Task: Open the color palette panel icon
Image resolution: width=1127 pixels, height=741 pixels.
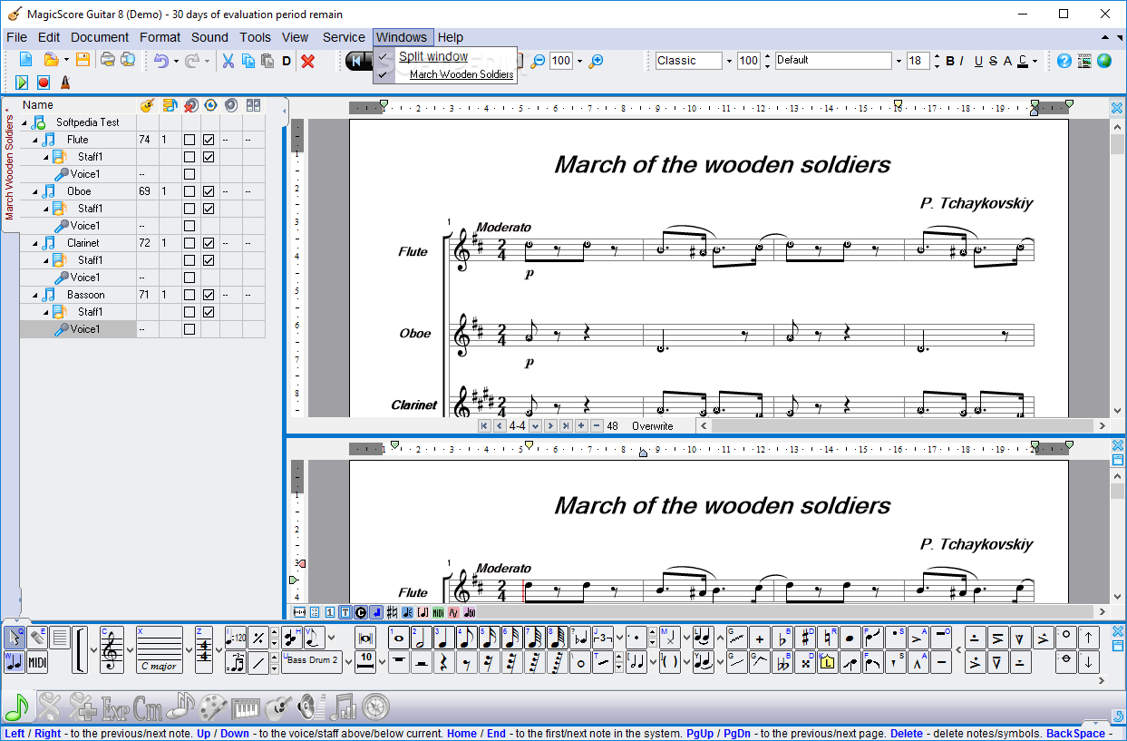Action: tap(212, 706)
